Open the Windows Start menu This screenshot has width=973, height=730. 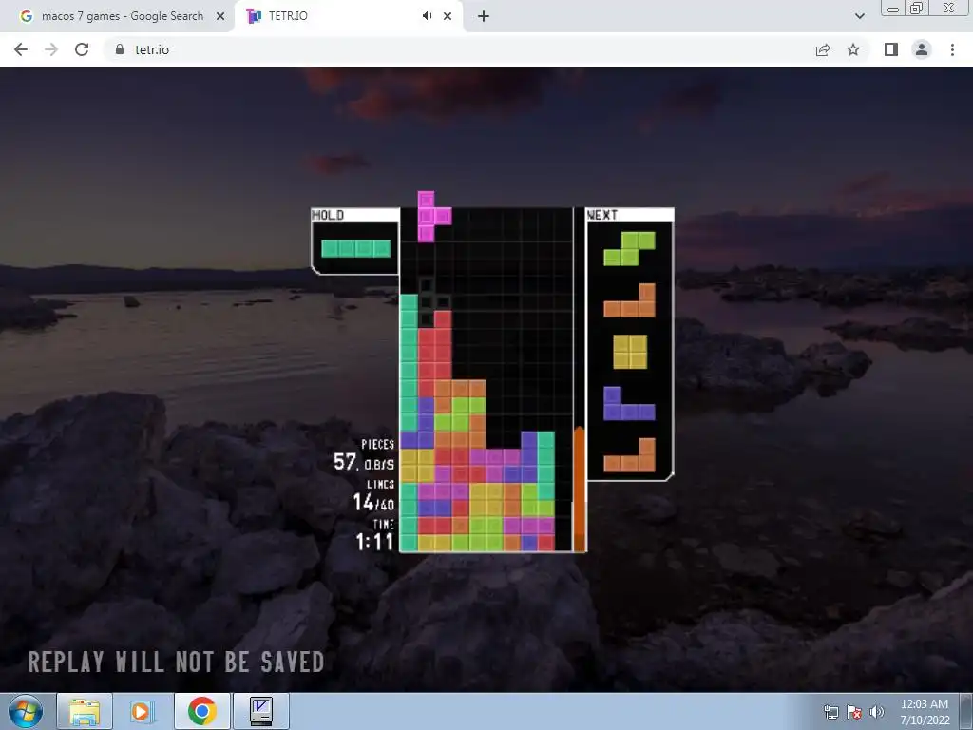point(26,711)
